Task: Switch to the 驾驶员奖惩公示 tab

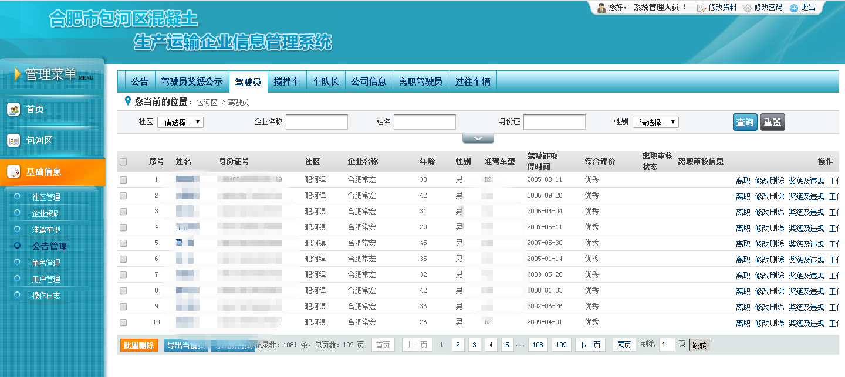Action: [x=192, y=81]
